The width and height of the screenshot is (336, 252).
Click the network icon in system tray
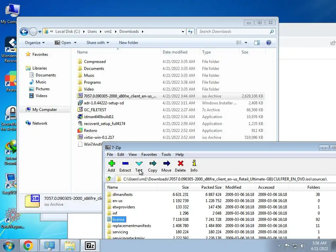pyautogui.click(x=295, y=246)
